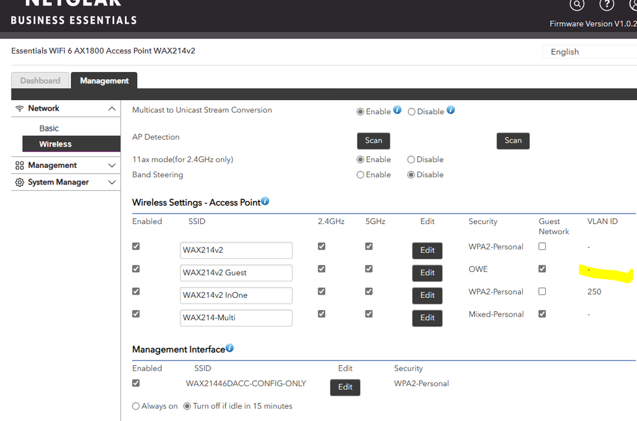
Task: Uncheck 5GHz for WAX214-Multi SSID
Action: coord(369,314)
